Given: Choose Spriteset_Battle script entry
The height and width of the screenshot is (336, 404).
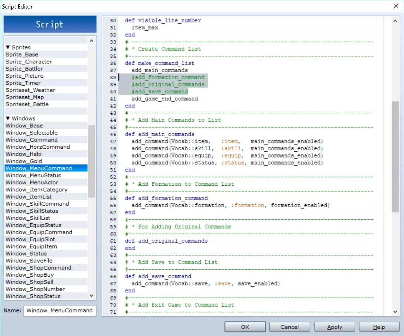Looking at the screenshot, I should pos(27,104).
